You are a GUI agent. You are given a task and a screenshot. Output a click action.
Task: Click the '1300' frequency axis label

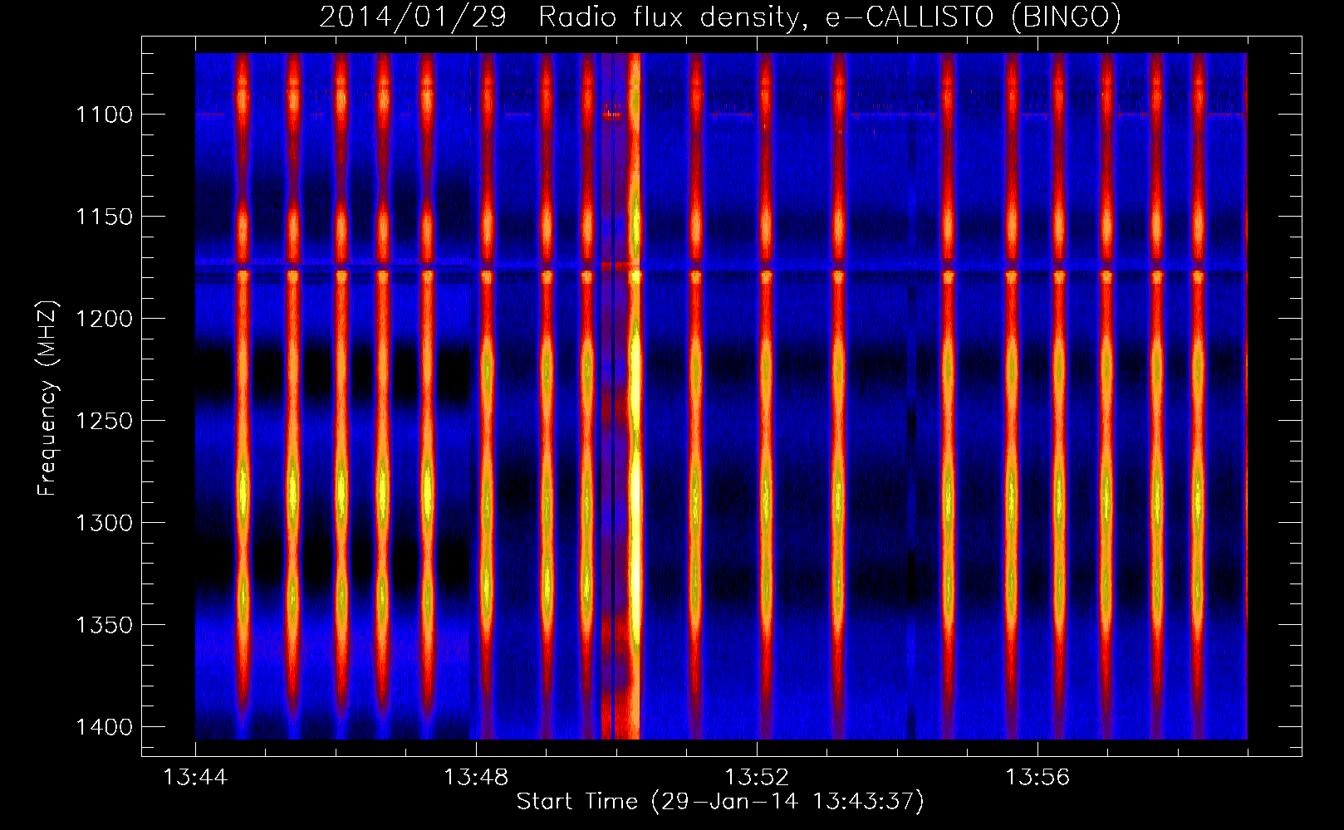click(x=104, y=523)
